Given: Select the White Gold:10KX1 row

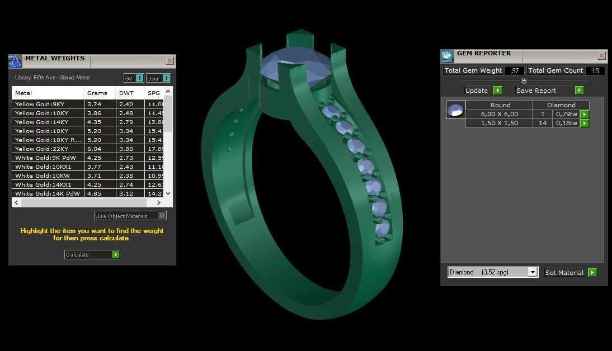Looking at the screenshot, I should pyautogui.click(x=88, y=167).
